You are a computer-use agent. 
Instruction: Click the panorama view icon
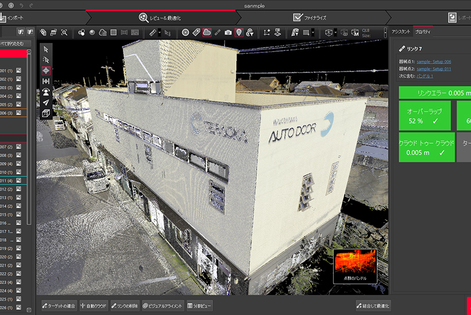tap(124, 32)
